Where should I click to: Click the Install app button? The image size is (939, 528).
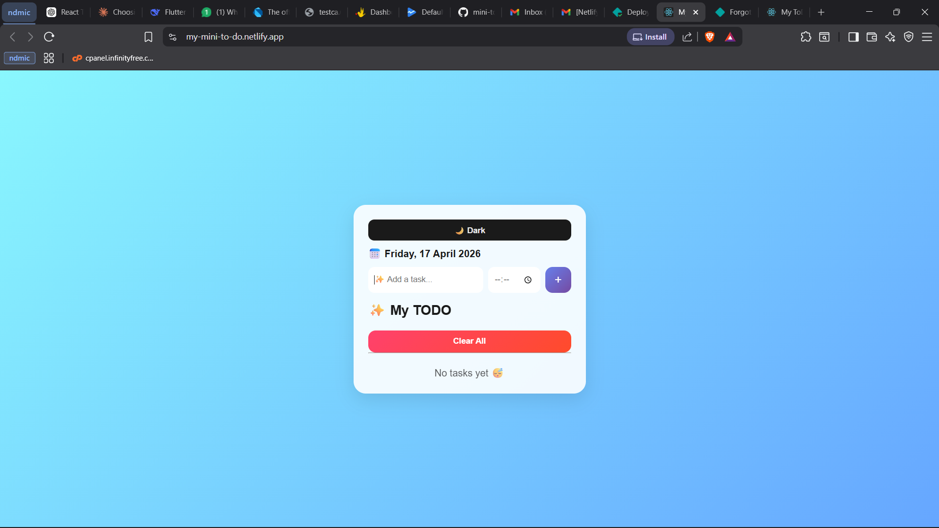pyautogui.click(x=650, y=37)
